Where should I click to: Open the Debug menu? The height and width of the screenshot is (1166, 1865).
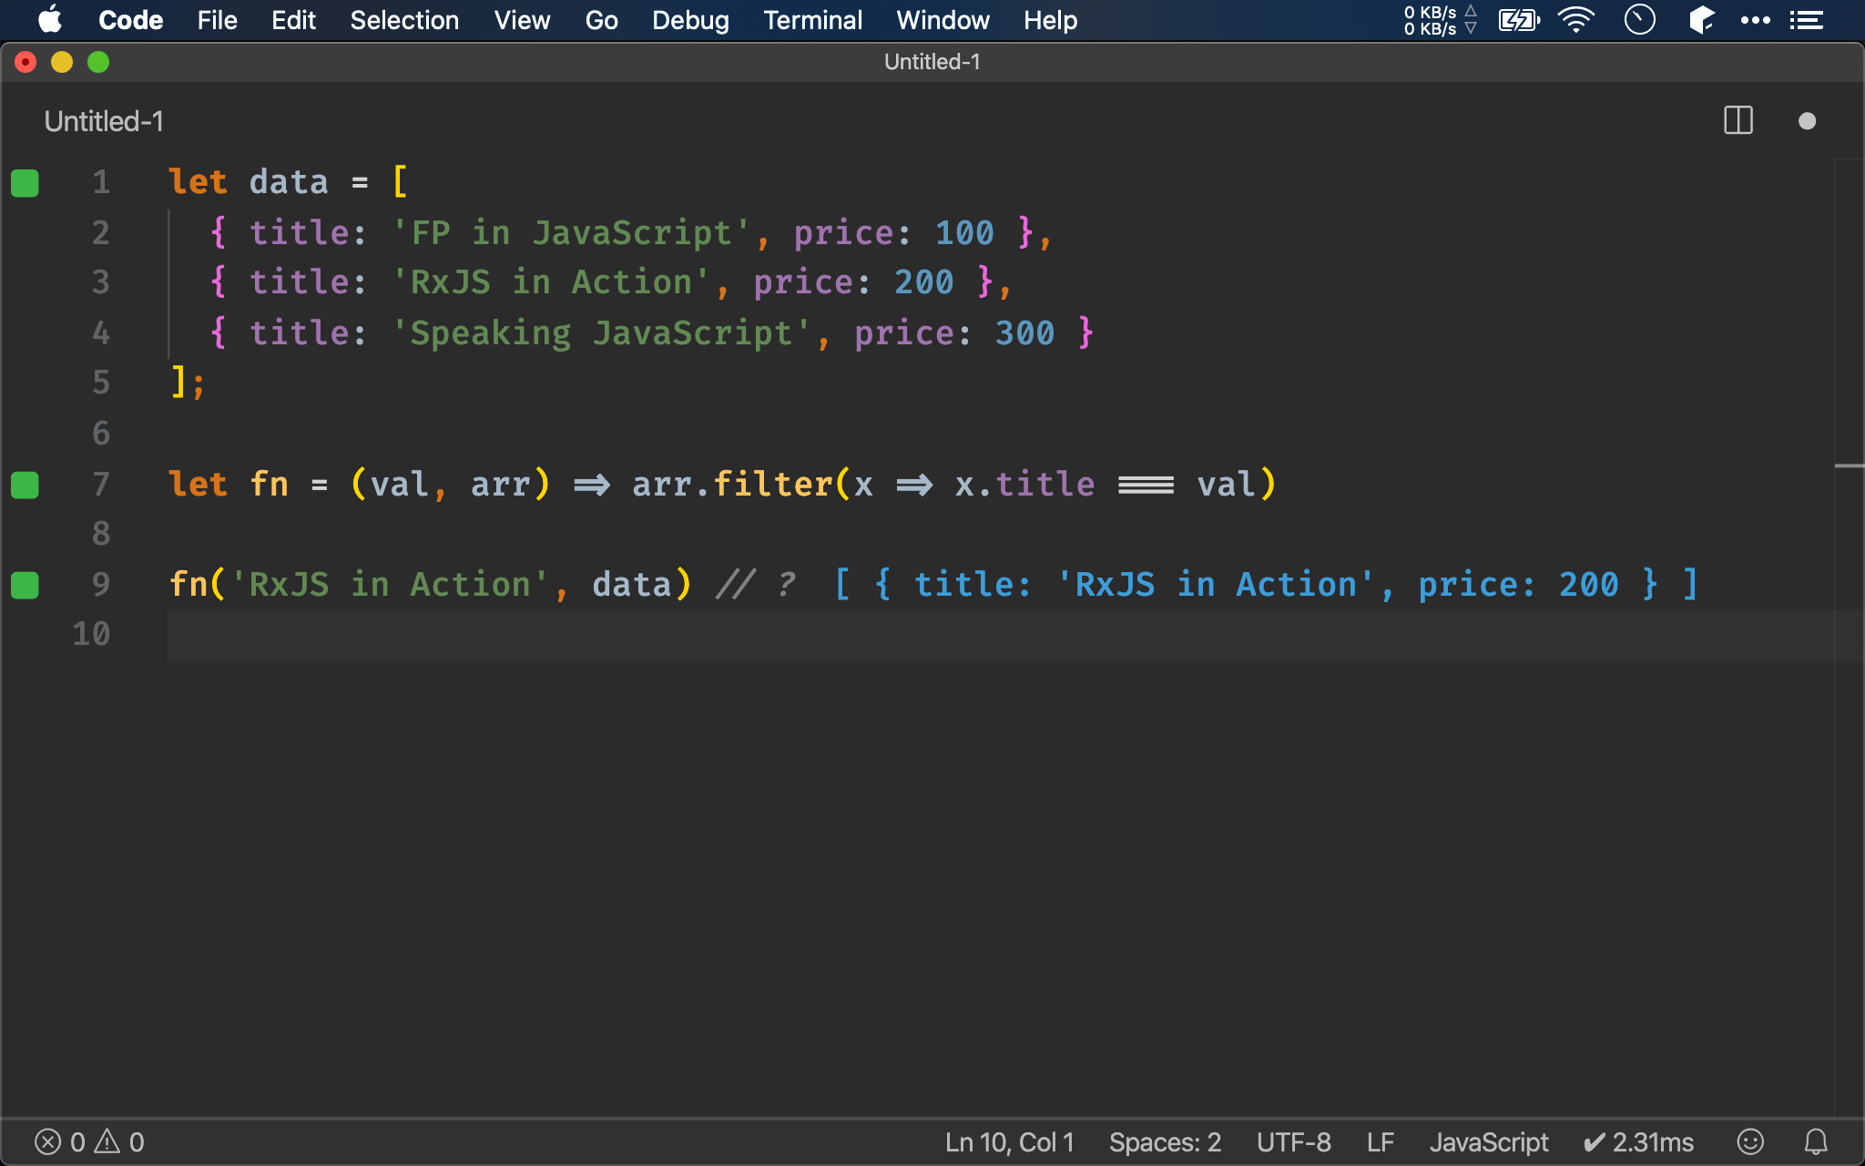tap(690, 20)
